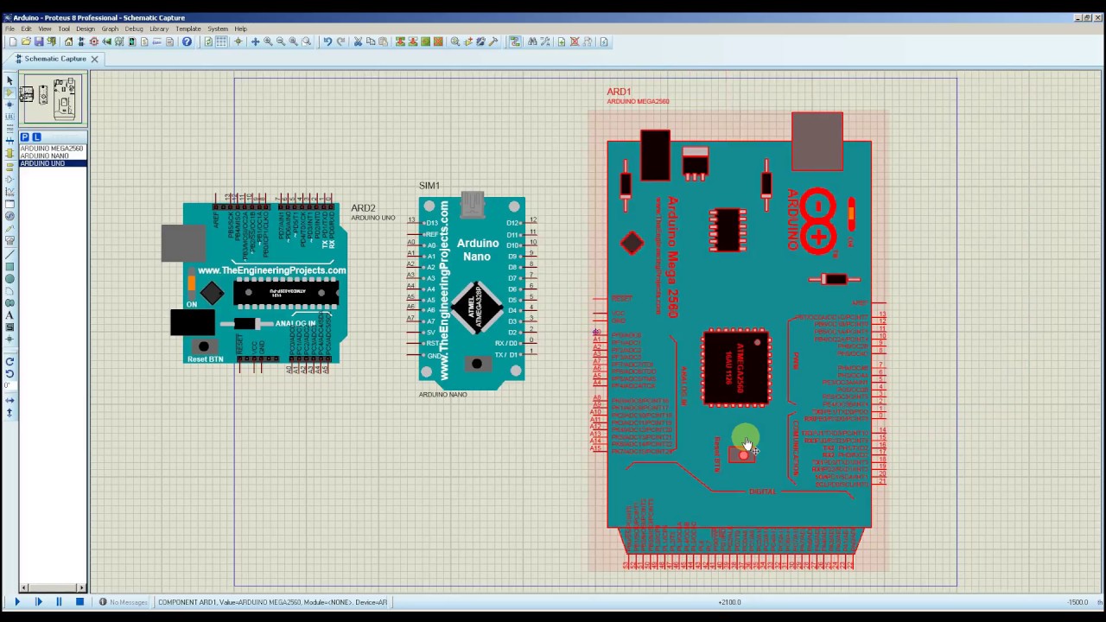Select Buses Mode tool
Image resolution: width=1106 pixels, height=622 pixels.
(10, 140)
